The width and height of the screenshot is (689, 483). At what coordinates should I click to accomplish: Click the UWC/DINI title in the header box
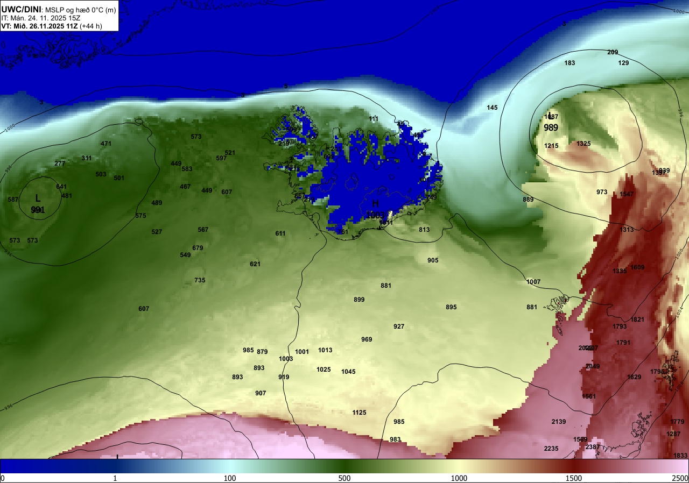(21, 9)
